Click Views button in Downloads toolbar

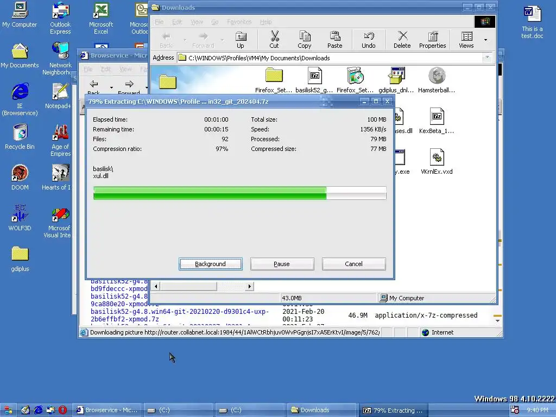(x=466, y=40)
